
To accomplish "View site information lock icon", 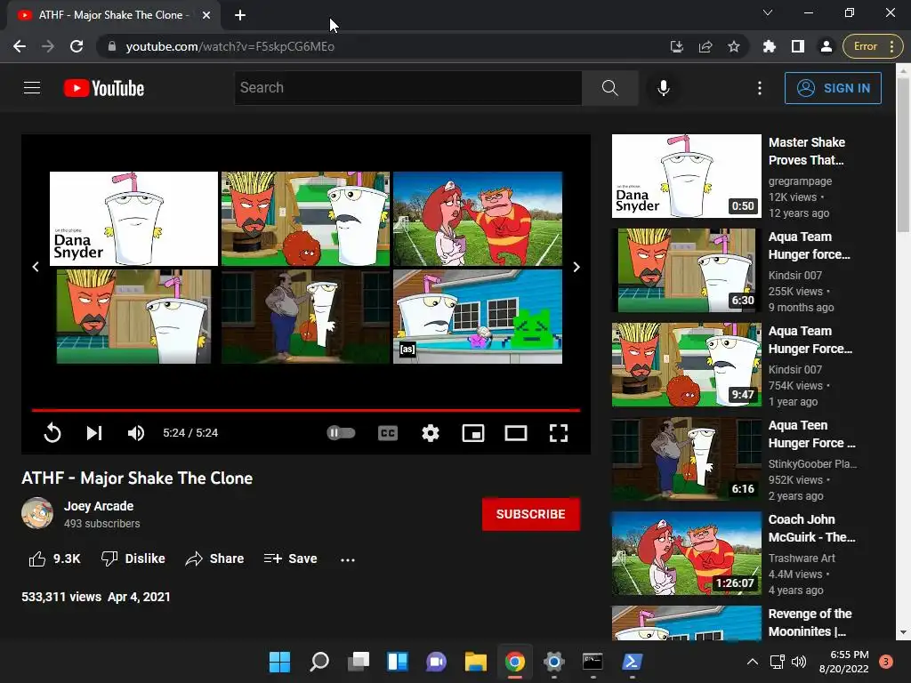I will tap(112, 46).
